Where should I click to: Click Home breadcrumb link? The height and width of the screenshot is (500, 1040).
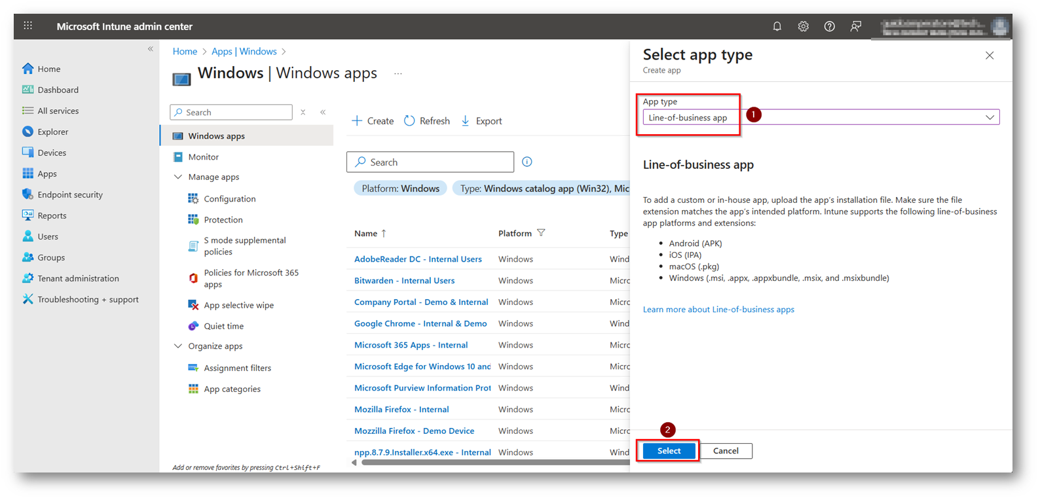(185, 51)
